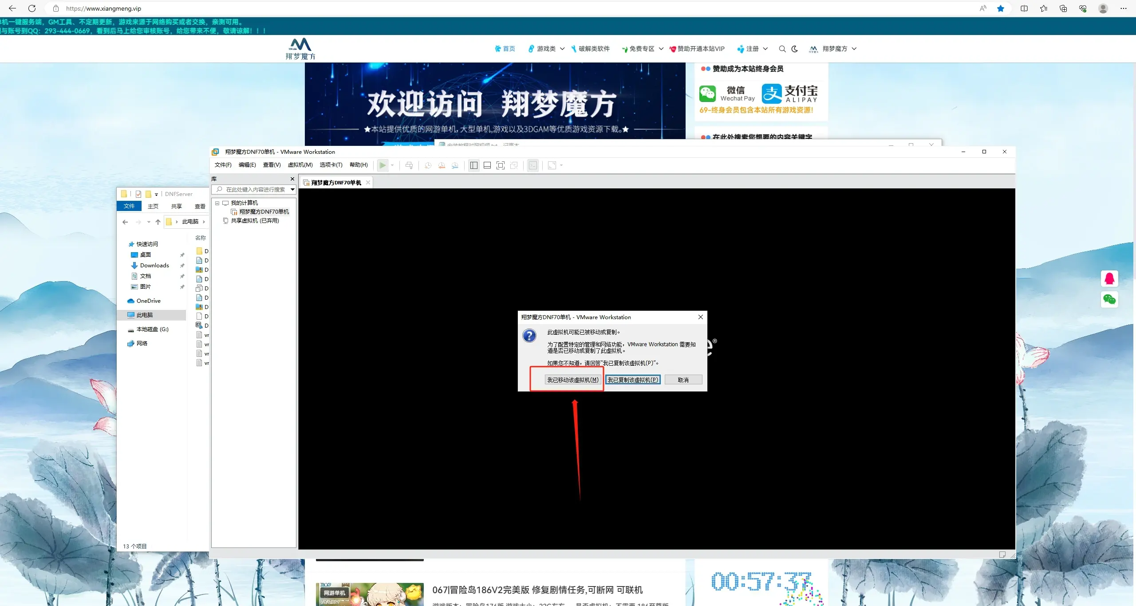Open the 虚拟机(M) menu in VMware

300,165
